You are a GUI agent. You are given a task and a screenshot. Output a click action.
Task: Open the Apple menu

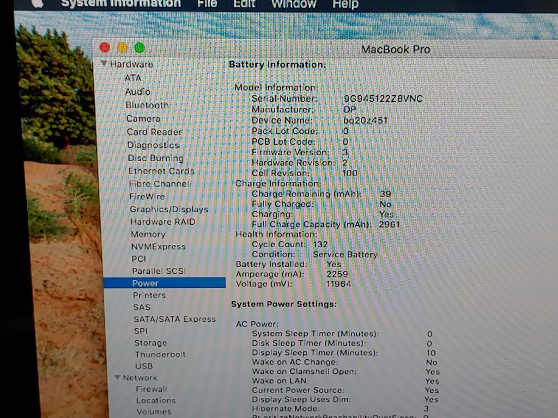(x=38, y=4)
